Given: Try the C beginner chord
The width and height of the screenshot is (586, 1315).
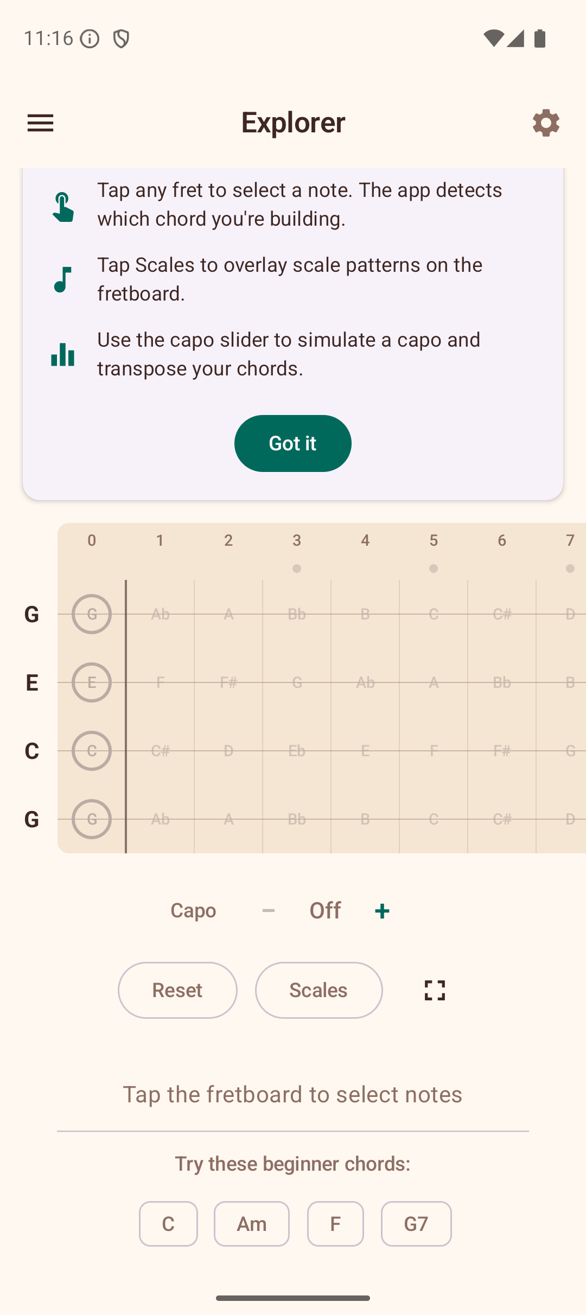Looking at the screenshot, I should [168, 1223].
